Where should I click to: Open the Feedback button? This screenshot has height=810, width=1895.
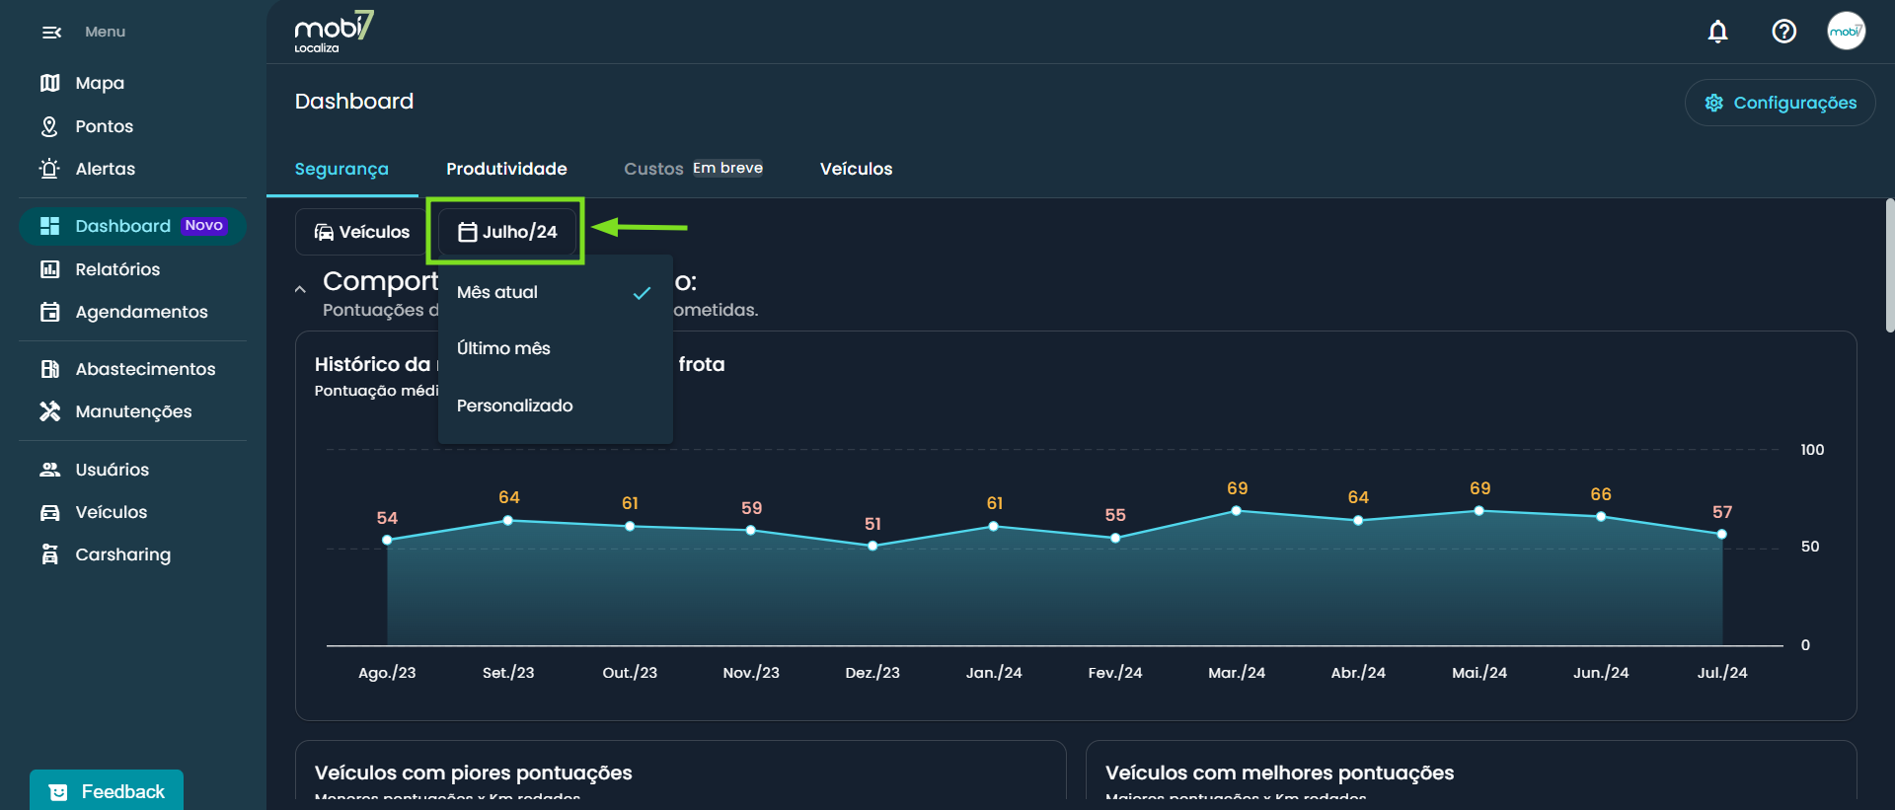[x=107, y=791]
